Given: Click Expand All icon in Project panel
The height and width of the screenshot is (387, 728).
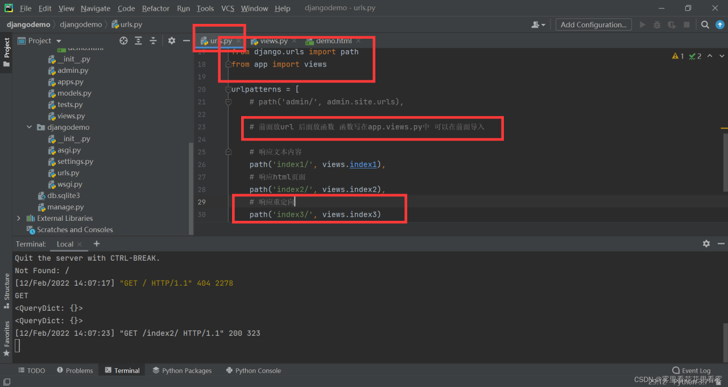Looking at the screenshot, I should (x=138, y=40).
